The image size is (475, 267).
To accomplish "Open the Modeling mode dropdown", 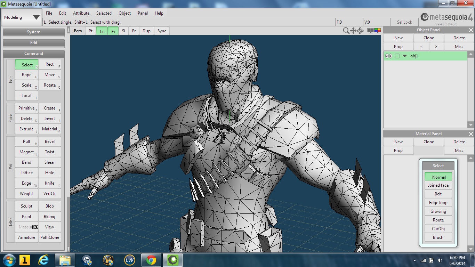I will coord(22,17).
